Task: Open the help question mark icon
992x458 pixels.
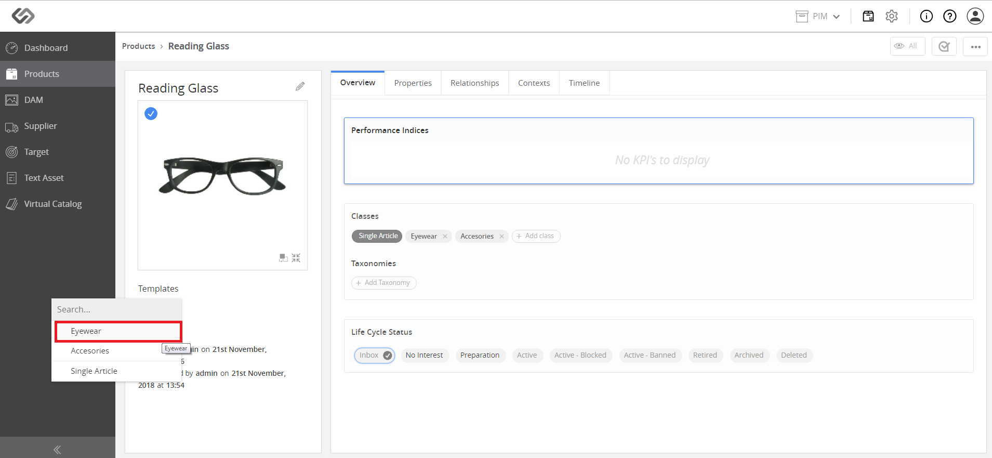Action: [950, 16]
